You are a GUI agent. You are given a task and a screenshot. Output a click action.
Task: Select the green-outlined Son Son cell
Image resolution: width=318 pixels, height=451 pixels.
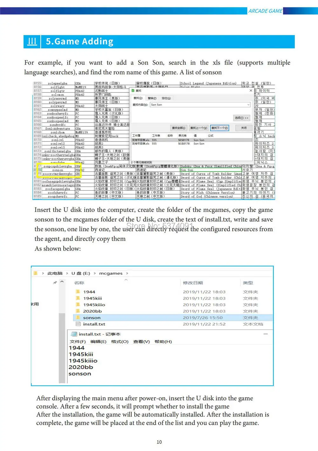click(211, 170)
